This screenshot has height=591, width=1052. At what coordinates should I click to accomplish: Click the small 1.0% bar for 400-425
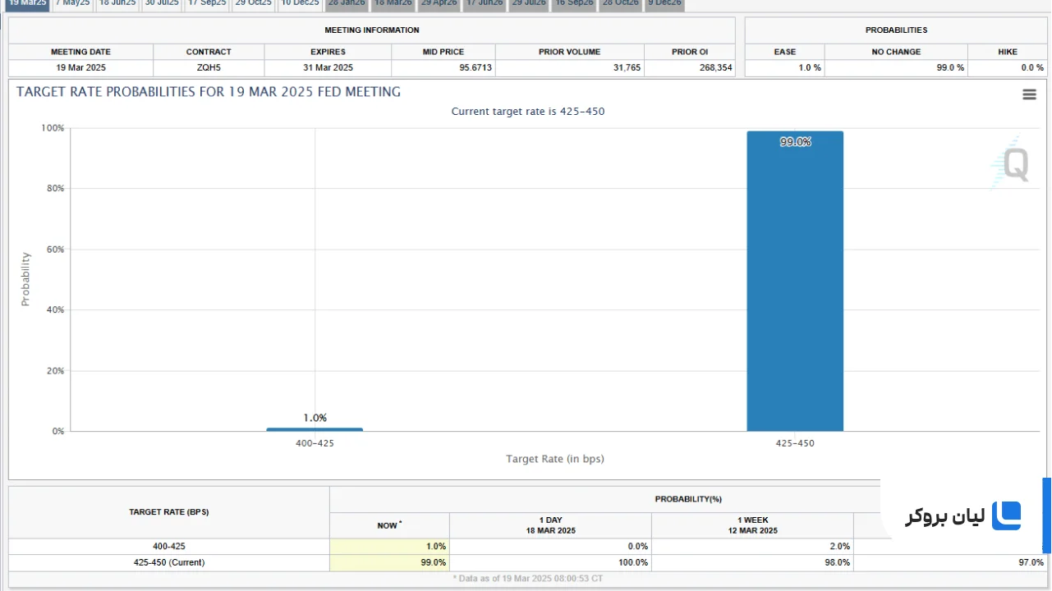(315, 429)
